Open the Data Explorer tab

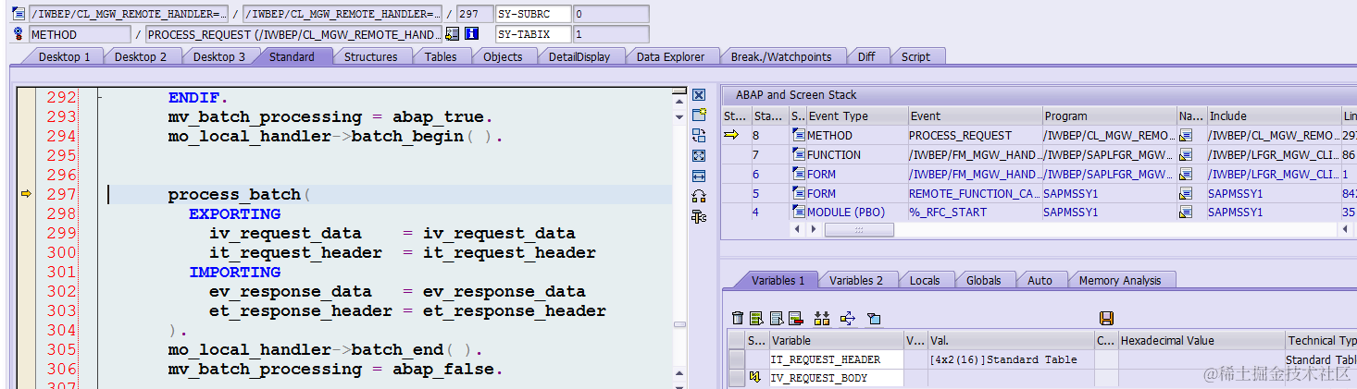(x=670, y=56)
